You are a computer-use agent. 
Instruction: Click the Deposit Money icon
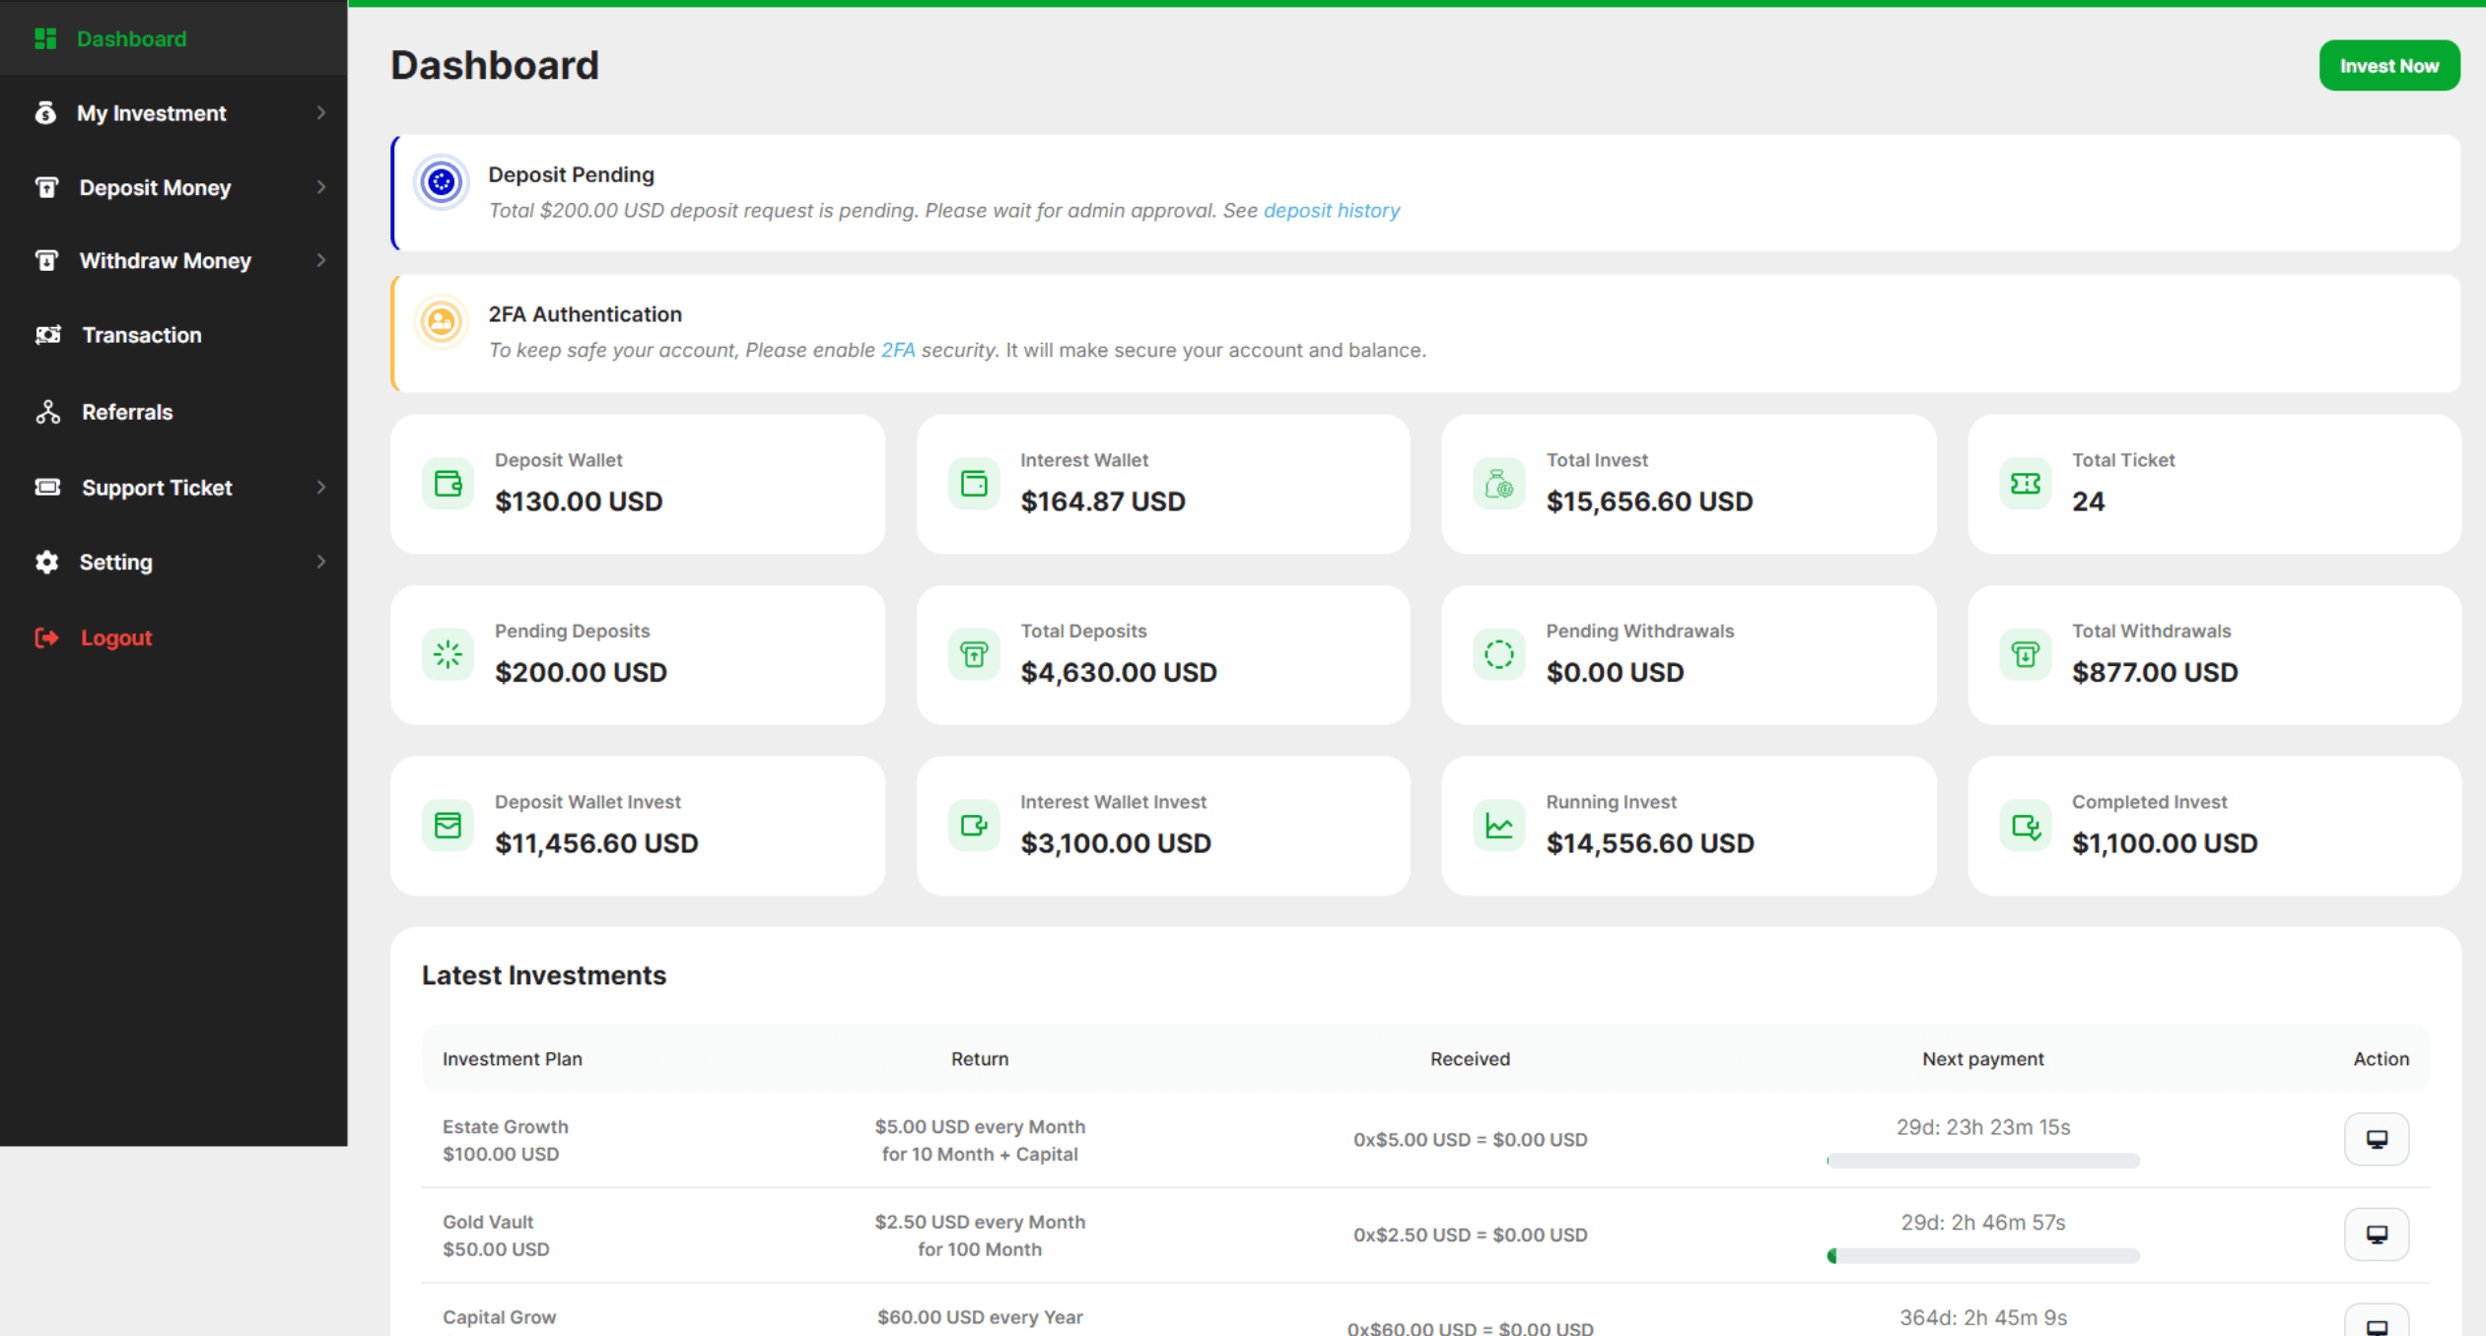[46, 187]
